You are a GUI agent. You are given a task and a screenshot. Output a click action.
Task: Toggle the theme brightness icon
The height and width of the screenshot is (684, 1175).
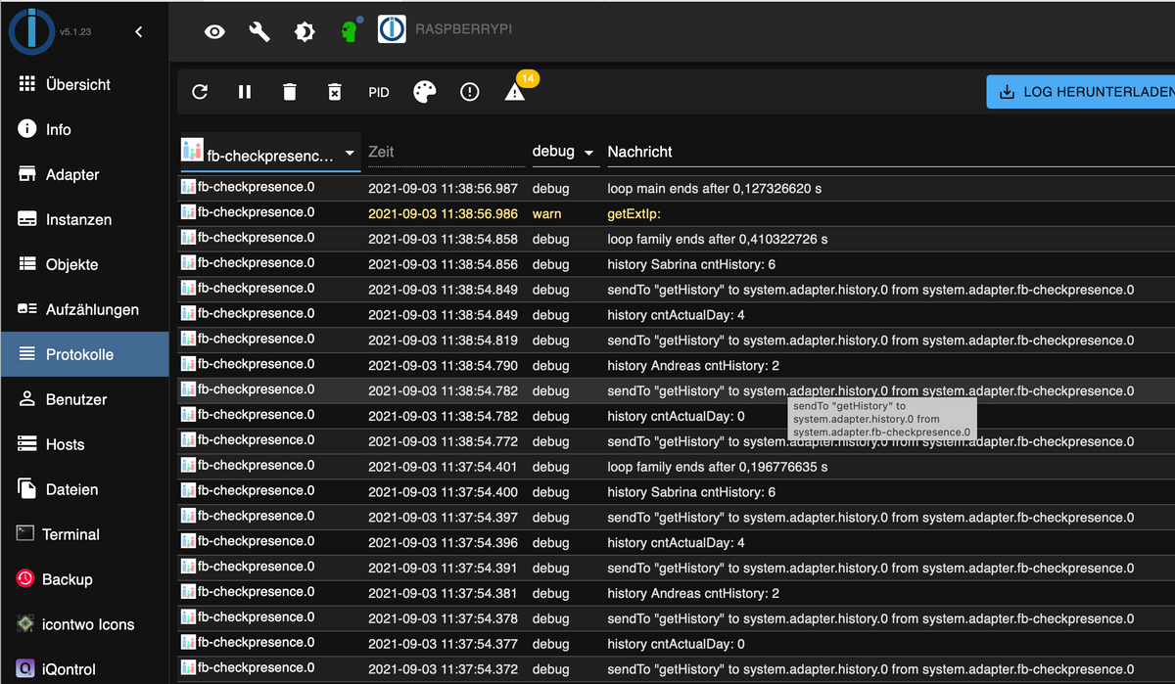(305, 32)
